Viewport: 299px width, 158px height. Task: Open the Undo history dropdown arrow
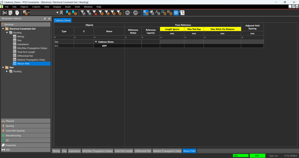131,13
